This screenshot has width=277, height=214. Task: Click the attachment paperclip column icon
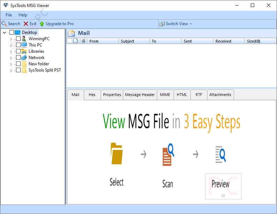pos(83,41)
